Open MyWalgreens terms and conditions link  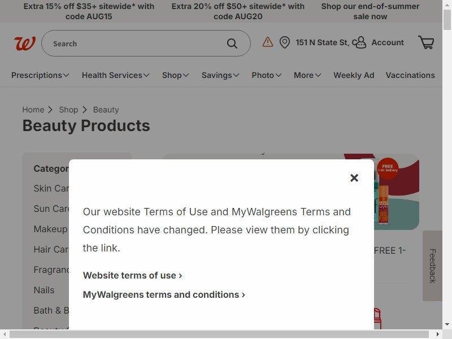click(164, 294)
